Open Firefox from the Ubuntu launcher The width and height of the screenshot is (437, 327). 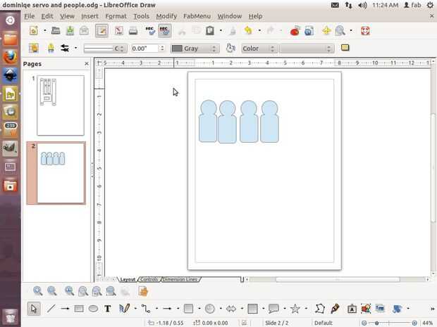click(x=10, y=57)
